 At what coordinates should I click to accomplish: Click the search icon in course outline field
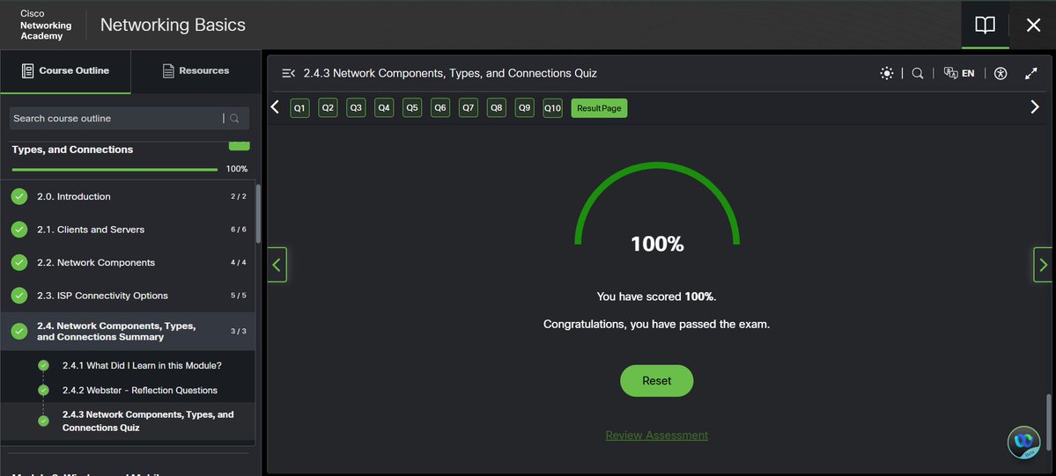click(234, 119)
